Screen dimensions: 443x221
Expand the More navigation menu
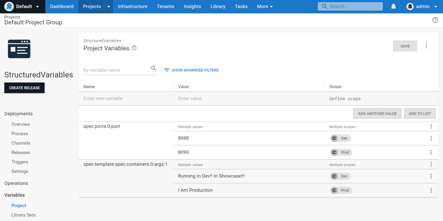265,7
